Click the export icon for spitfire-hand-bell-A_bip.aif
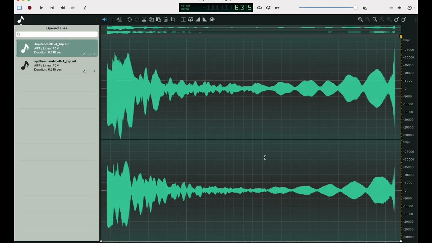This screenshot has height=243, width=432. (85, 71)
